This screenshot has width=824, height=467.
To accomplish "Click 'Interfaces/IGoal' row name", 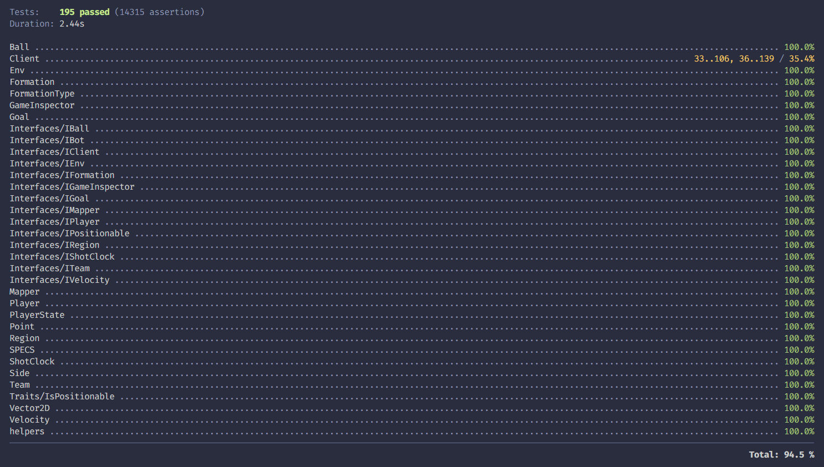I will 49,199.
